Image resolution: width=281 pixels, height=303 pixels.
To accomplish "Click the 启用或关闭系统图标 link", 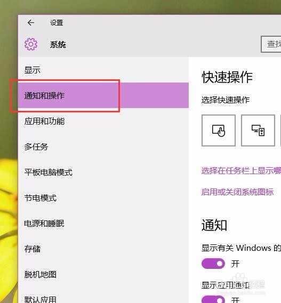I will point(237,192).
